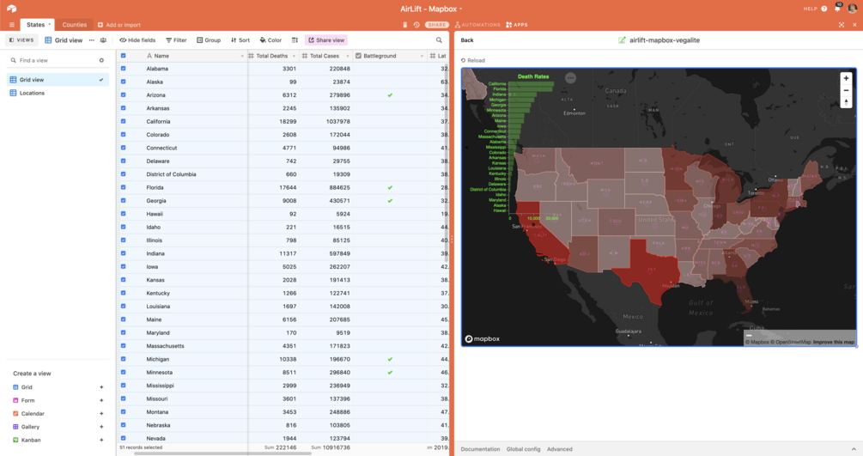The height and width of the screenshot is (456, 863).
Task: Toggle select-all rows checkbox in header
Action: [x=124, y=56]
